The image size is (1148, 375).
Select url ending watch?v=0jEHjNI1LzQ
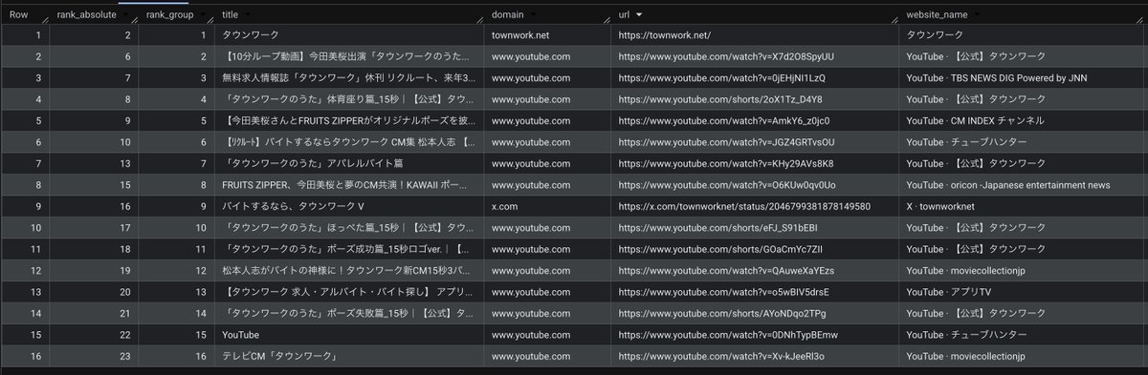(x=721, y=77)
